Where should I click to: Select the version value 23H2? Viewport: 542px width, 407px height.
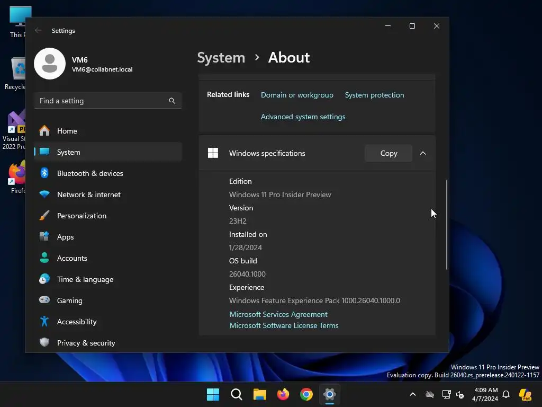pyautogui.click(x=238, y=221)
